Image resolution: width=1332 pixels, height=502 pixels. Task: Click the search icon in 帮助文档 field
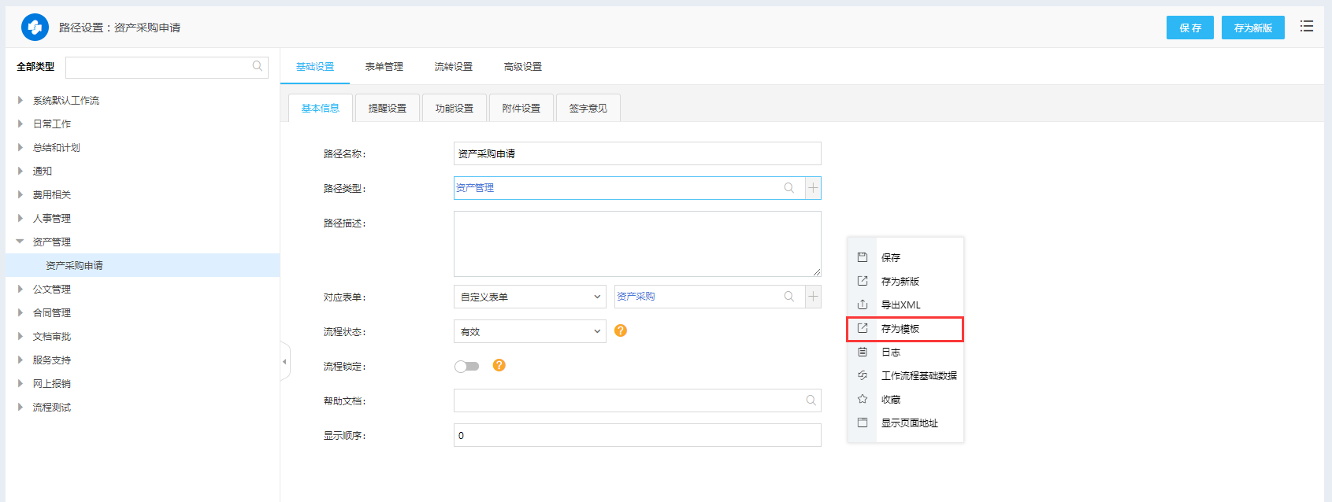pos(811,400)
